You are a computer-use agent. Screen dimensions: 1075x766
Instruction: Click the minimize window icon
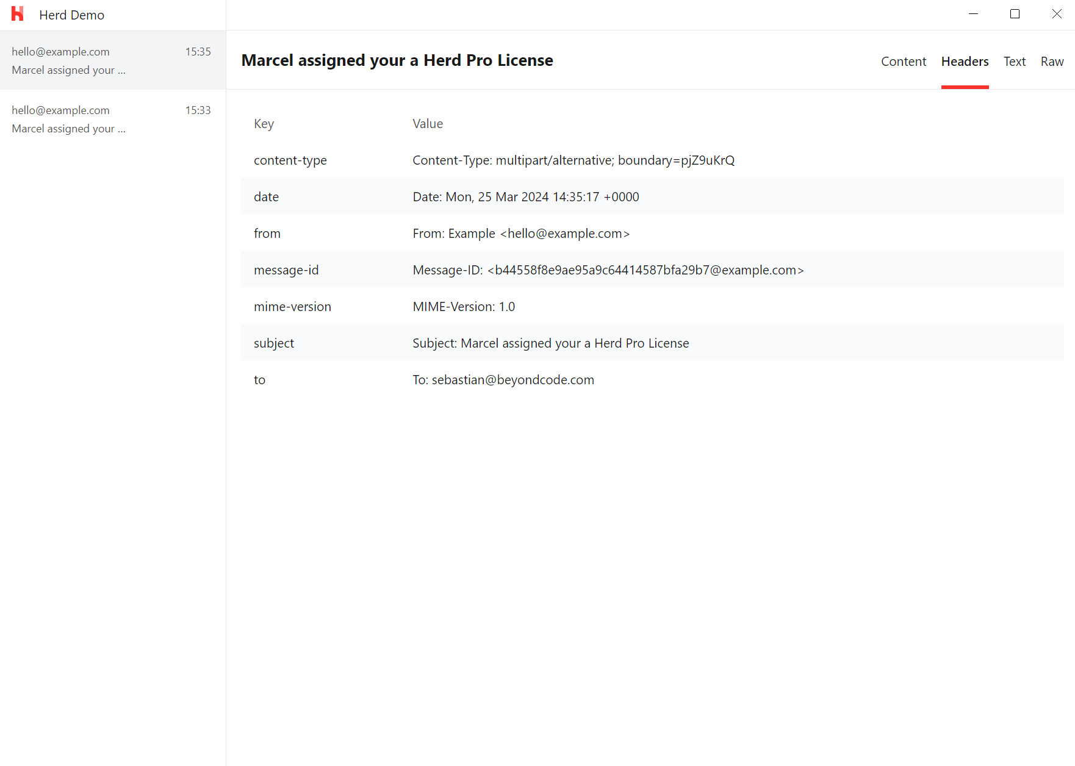tap(973, 13)
